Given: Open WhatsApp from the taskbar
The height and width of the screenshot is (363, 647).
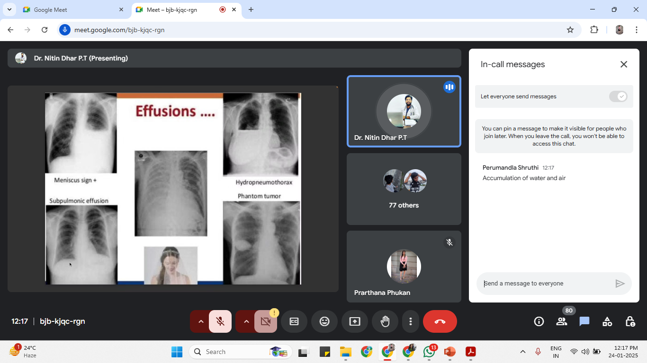Looking at the screenshot, I should click(429, 352).
